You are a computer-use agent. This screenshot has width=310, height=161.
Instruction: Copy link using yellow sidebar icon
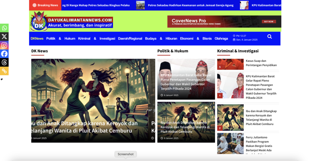coord(4,71)
